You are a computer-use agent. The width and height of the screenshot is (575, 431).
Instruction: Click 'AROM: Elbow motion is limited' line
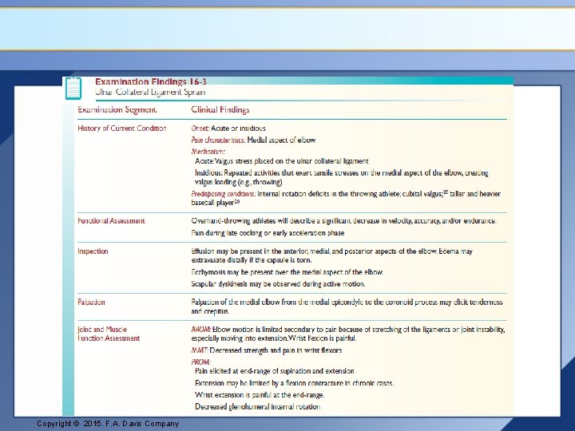[x=348, y=334]
